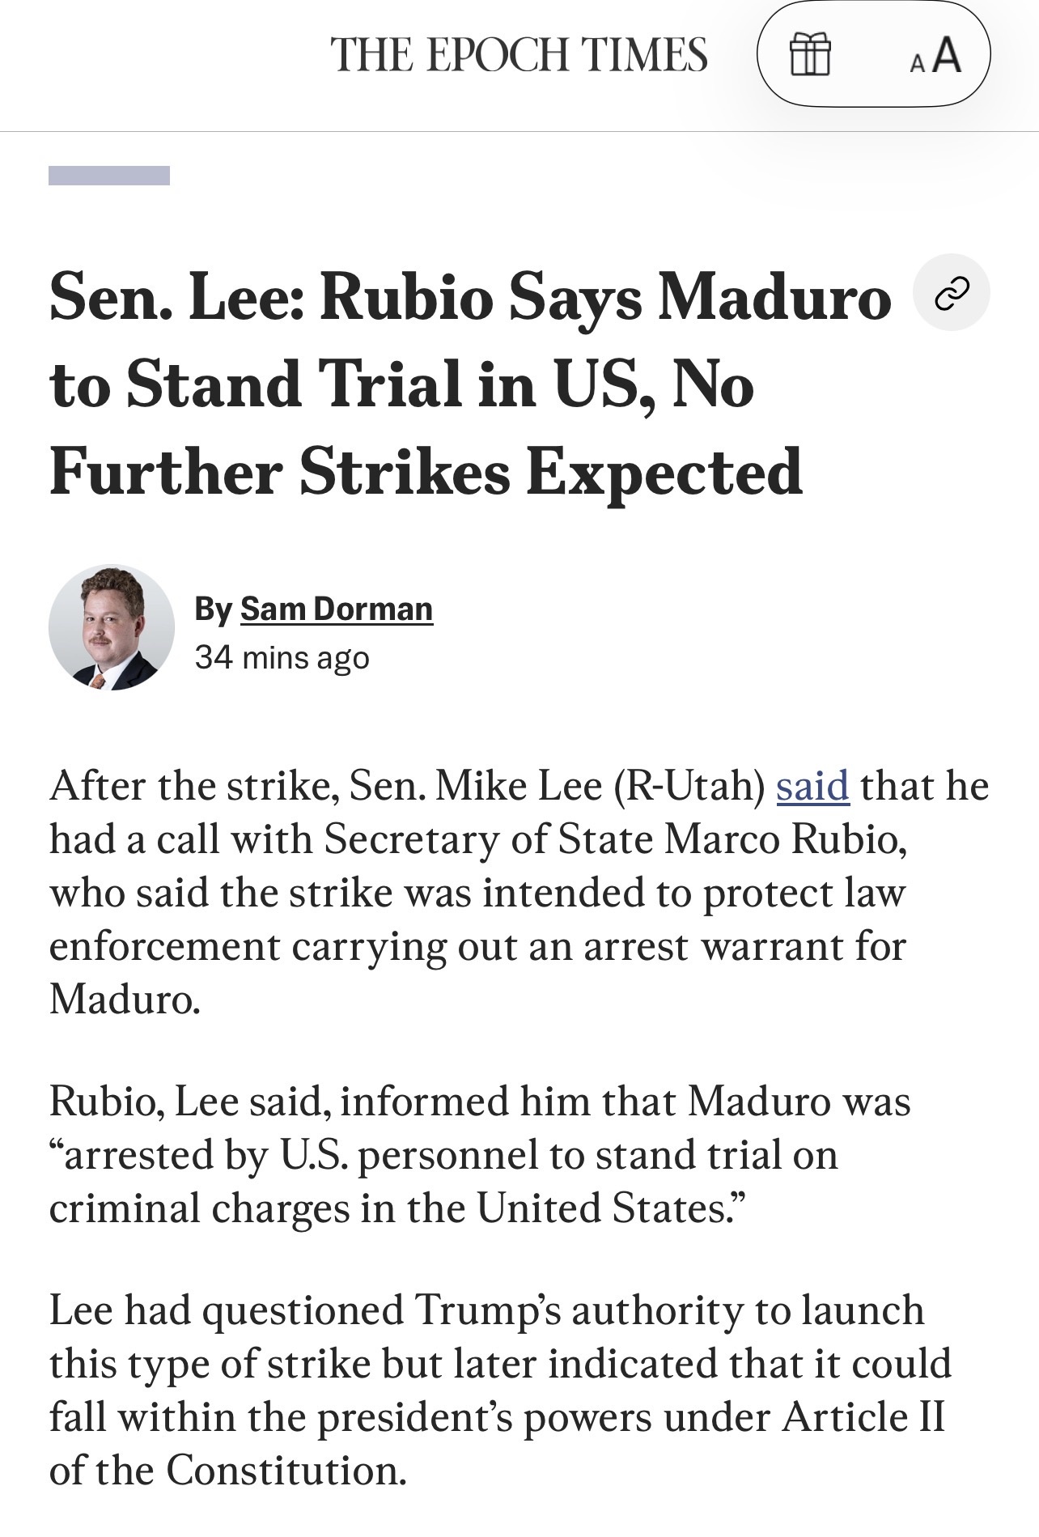Copy the article link via chain icon

pos(951,292)
